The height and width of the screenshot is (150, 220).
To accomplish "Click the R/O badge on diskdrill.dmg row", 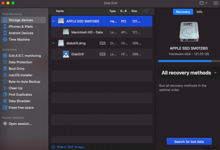I will click(x=102, y=43).
